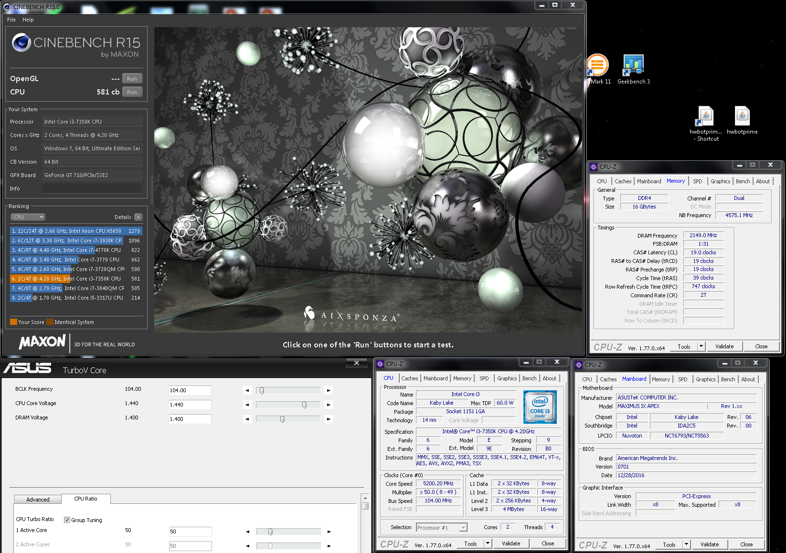Click the Intel Core i3 badge image
The image size is (786, 553).
(540, 407)
